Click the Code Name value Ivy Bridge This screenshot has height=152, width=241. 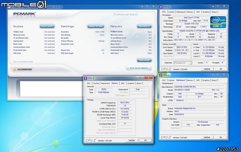click(x=183, y=21)
